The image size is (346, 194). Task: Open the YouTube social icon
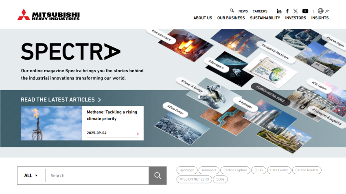(x=305, y=11)
